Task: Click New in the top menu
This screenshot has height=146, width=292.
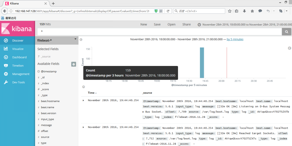Action: tap(144, 24)
